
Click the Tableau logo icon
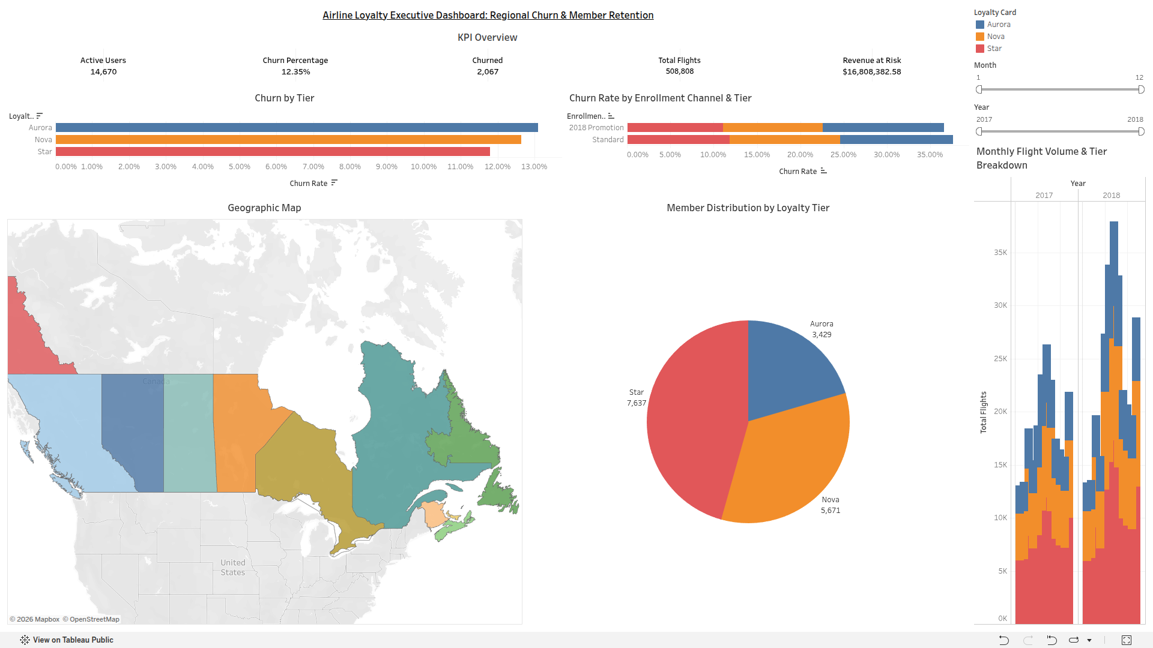25,640
